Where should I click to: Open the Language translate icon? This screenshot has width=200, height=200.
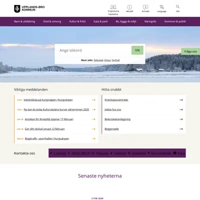coord(161,7)
